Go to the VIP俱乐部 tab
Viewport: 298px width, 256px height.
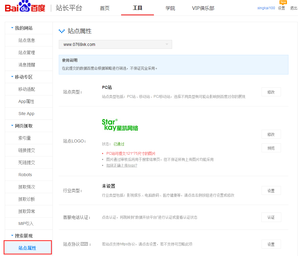(x=203, y=8)
